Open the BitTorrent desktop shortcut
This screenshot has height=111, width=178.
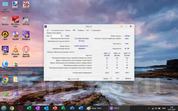pos(16,95)
